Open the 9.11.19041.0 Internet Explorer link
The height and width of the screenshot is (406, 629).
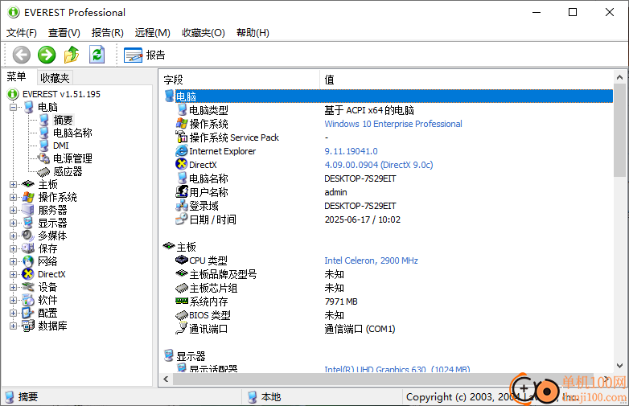click(351, 151)
